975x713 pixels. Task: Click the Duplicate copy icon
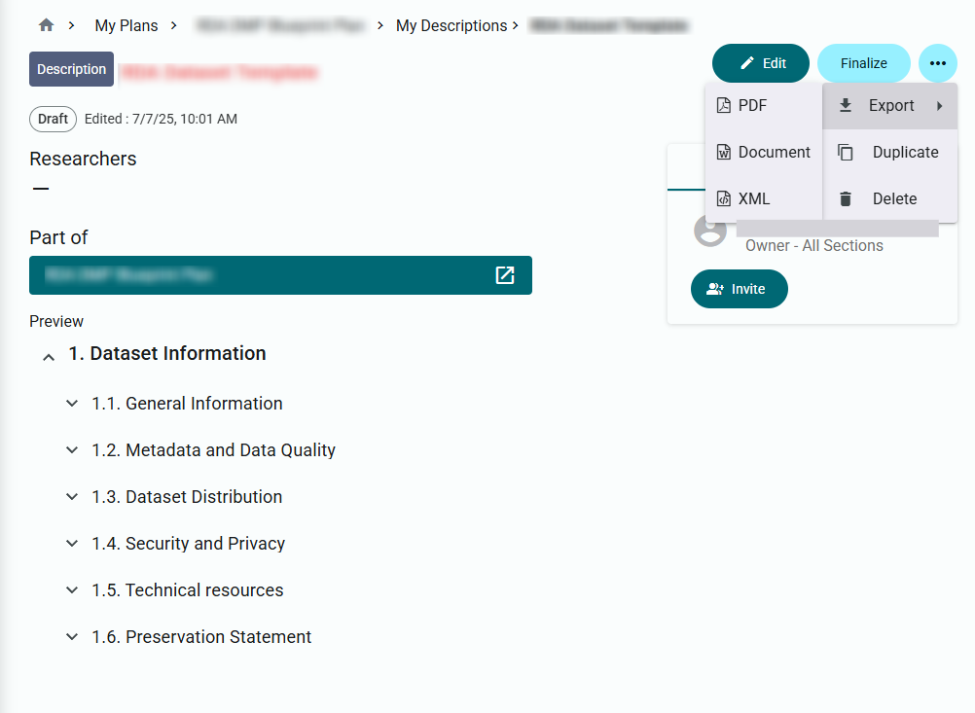click(846, 152)
